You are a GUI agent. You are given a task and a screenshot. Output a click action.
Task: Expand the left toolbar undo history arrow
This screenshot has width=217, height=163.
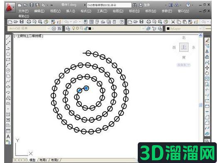[71, 22]
